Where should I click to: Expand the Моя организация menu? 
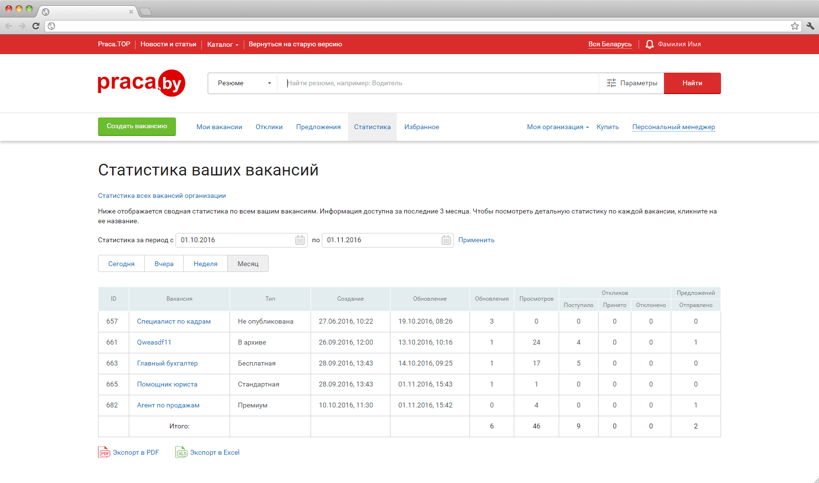(x=558, y=127)
